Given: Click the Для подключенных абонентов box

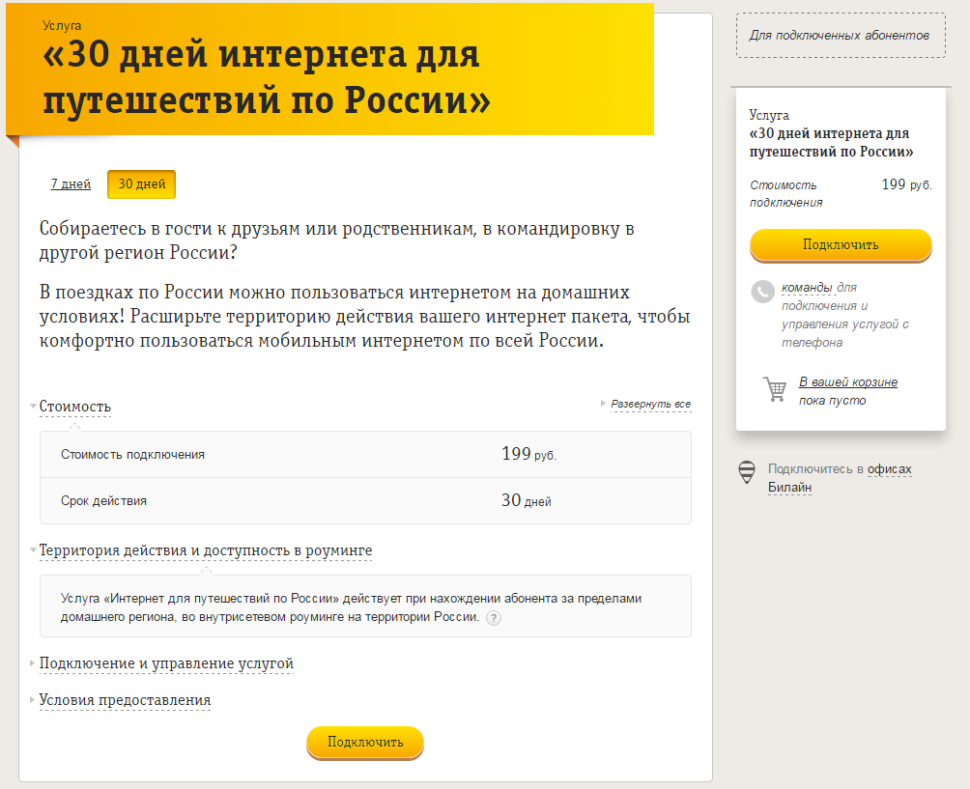Looking at the screenshot, I should click(x=840, y=36).
